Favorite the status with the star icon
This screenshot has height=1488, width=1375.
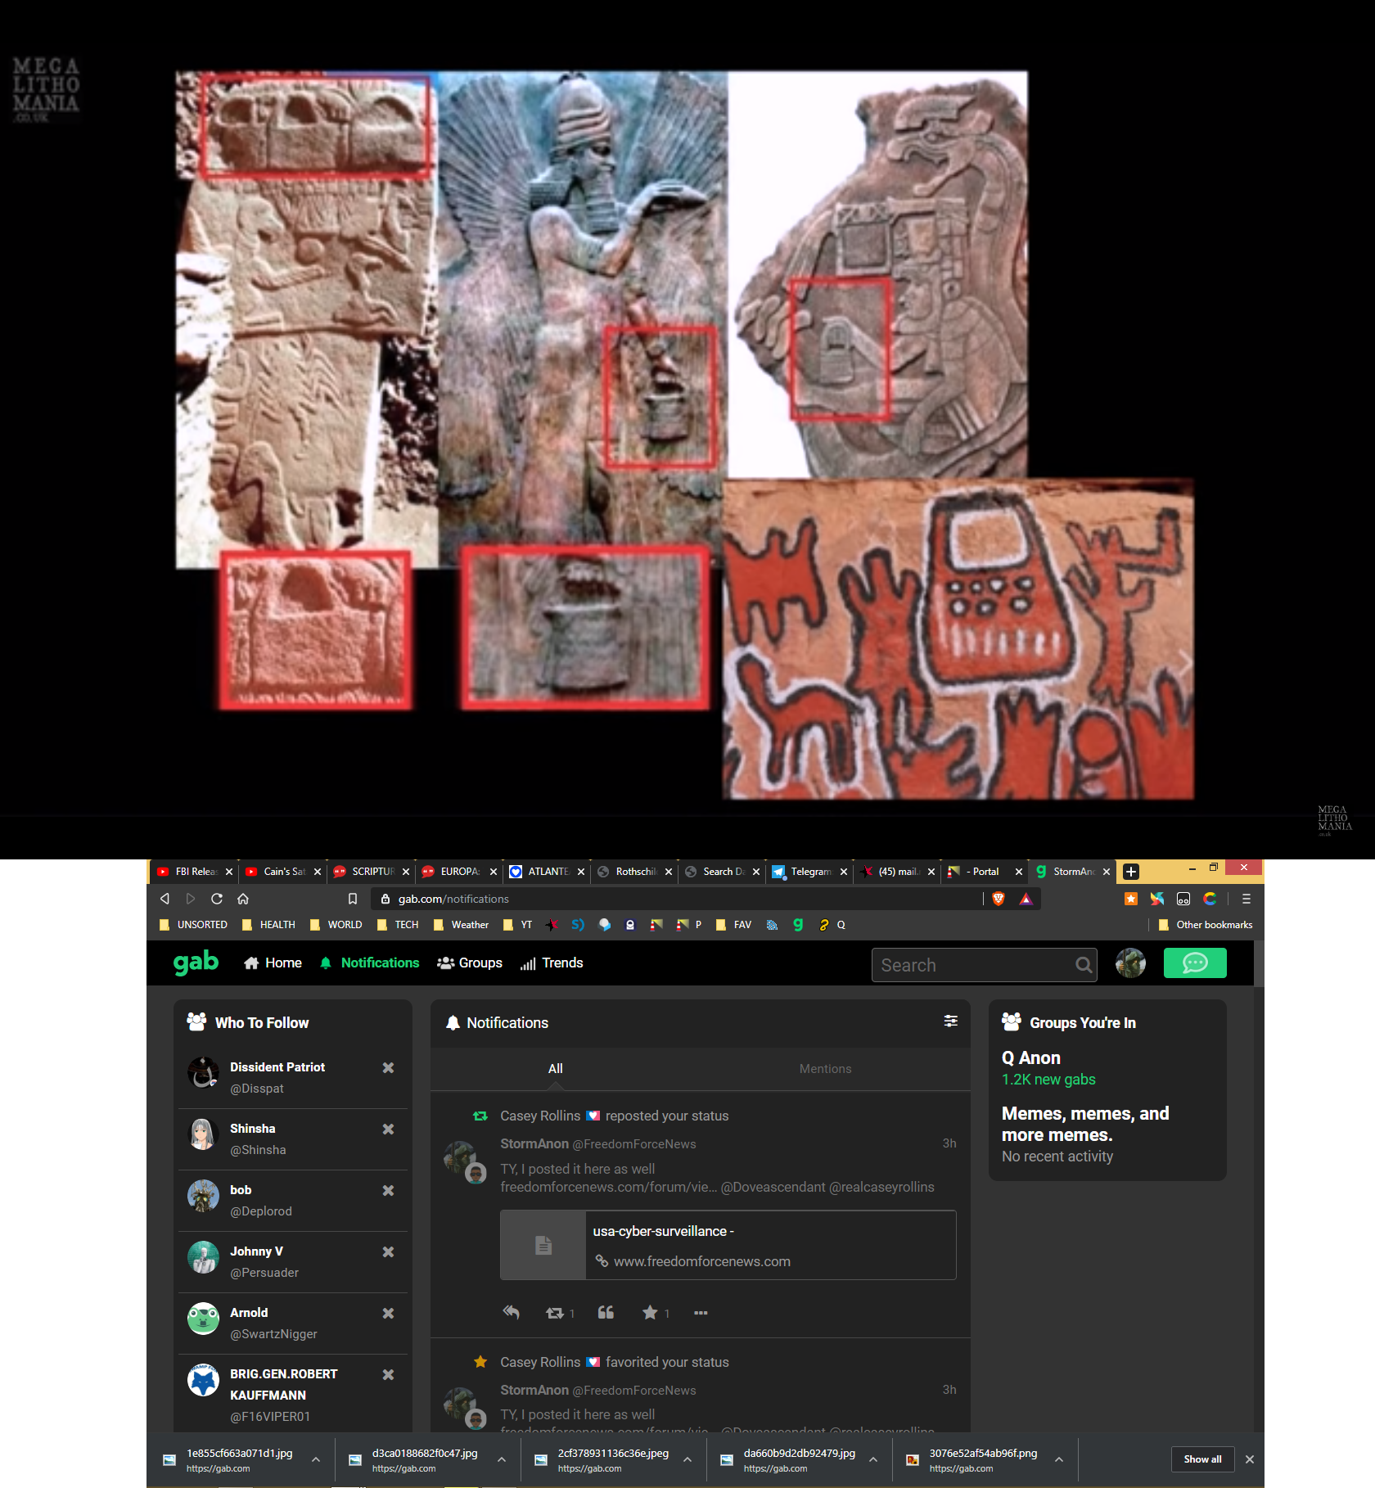(650, 1313)
